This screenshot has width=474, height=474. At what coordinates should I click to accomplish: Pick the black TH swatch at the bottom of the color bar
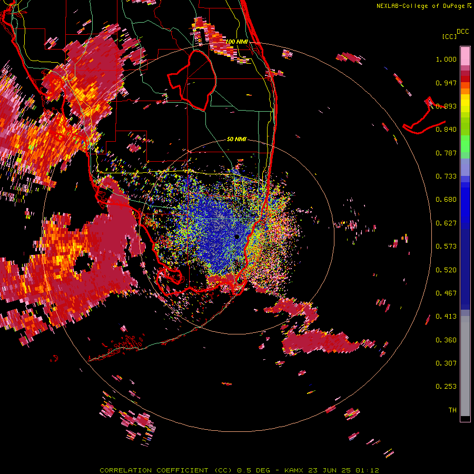tap(465, 419)
